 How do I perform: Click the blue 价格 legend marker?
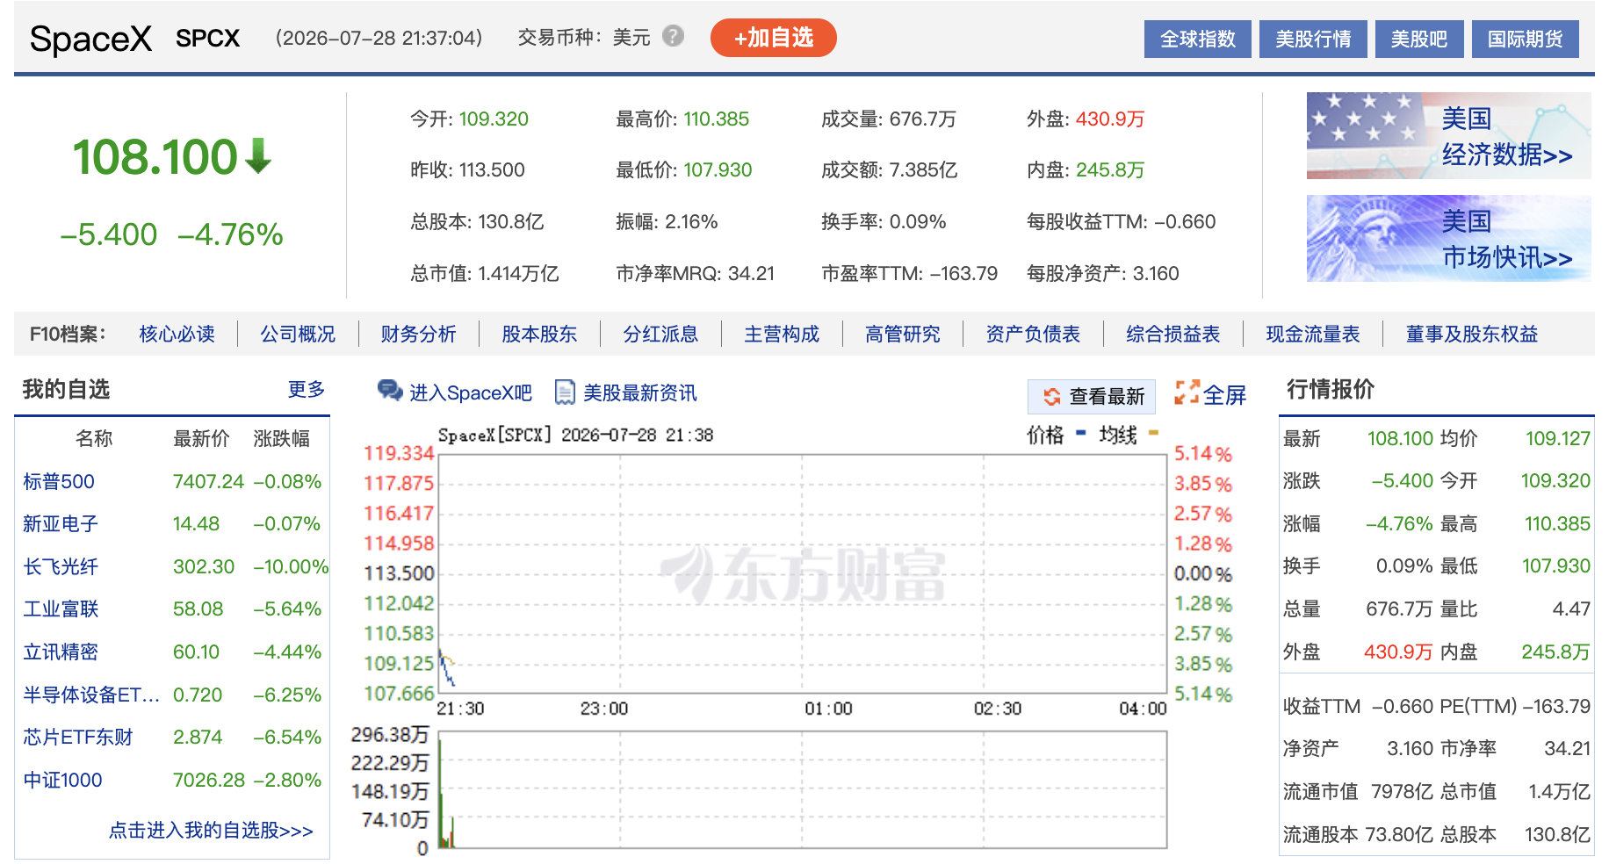coord(1080,432)
